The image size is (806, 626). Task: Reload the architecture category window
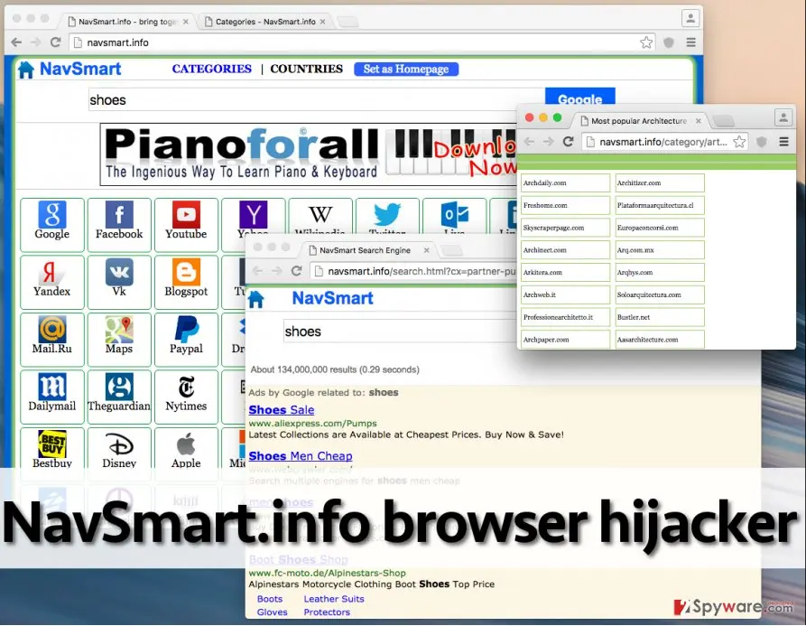568,142
